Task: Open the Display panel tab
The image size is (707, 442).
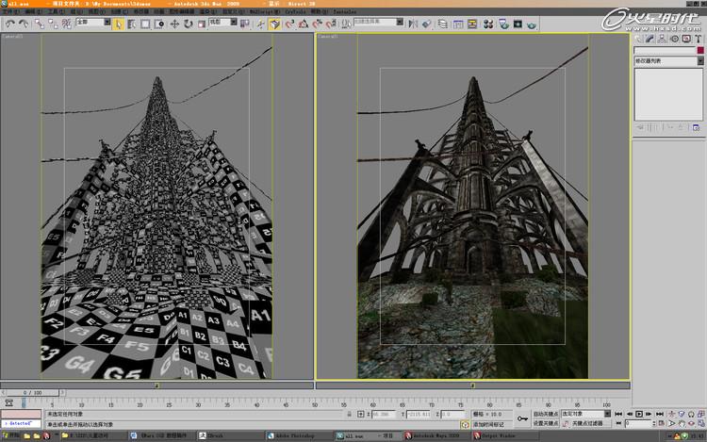Action: point(686,38)
